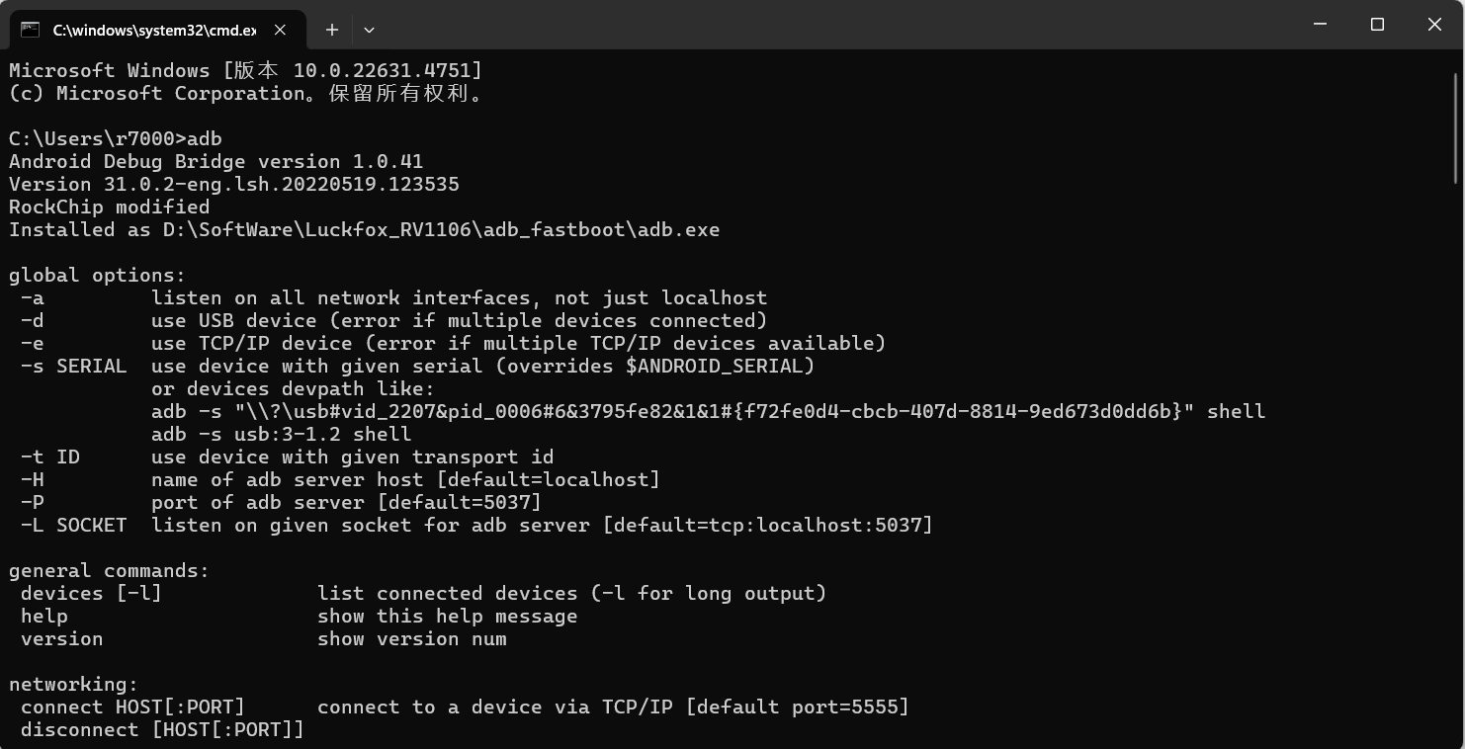The height and width of the screenshot is (749, 1465).
Task: Select the C:\windows\system32\cmd.exe tab title
Action: coord(154,31)
